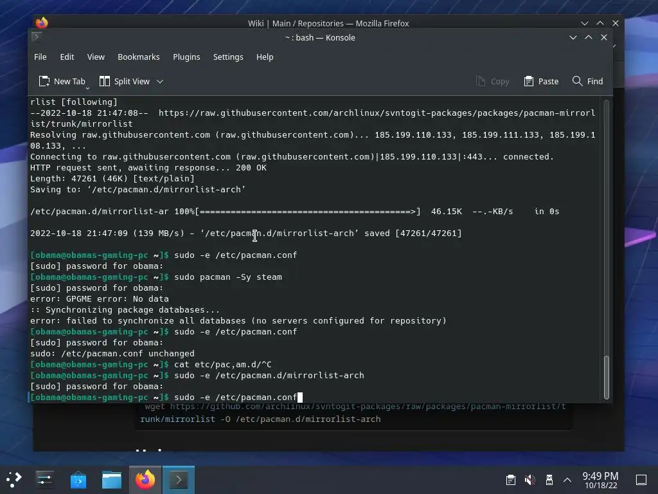
Task: Open System Settings from the taskbar
Action: pos(44,479)
